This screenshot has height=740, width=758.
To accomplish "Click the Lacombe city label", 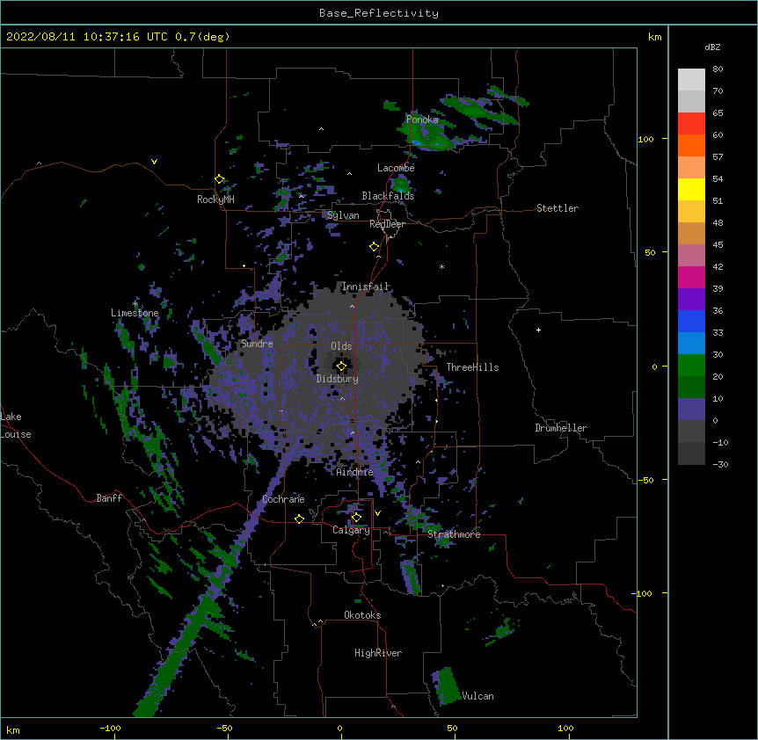I will [396, 168].
